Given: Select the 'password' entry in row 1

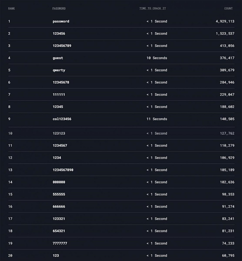Looking at the screenshot, I should (x=61, y=21).
